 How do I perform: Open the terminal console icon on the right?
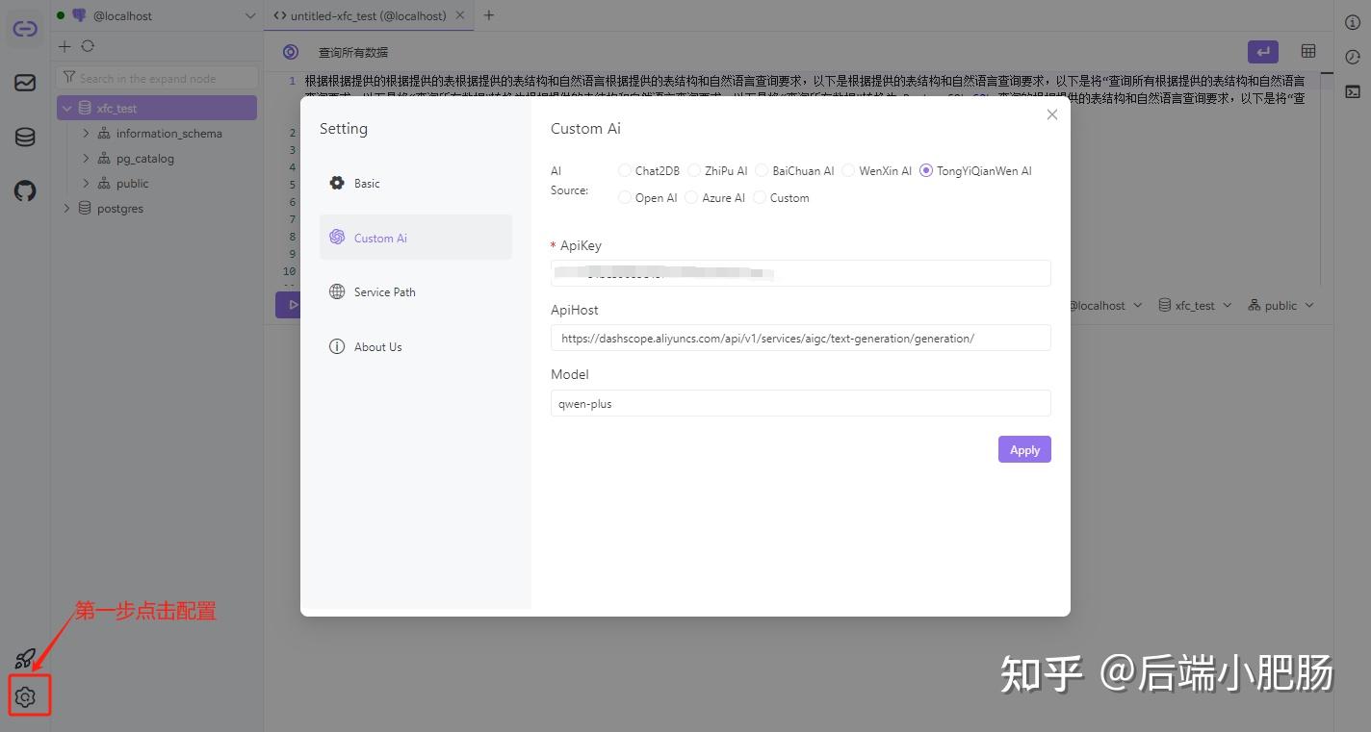pos(1353,91)
